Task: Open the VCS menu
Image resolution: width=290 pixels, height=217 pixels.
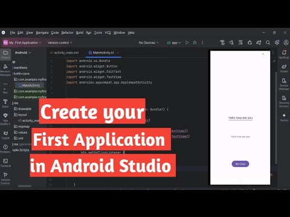Action: coord(108,33)
